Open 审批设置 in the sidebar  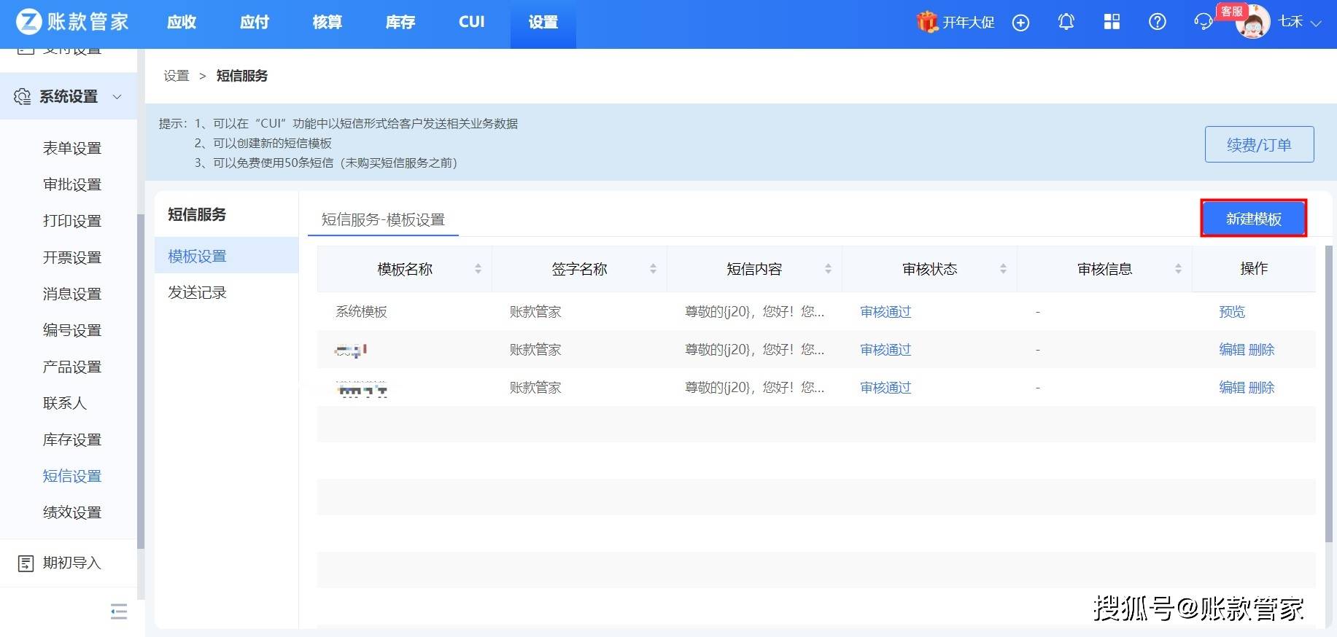(72, 184)
